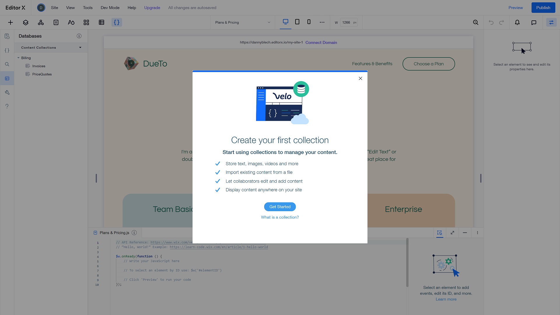560x315 pixels.
Task: Switch to mobile breakpoint view
Action: (309, 22)
